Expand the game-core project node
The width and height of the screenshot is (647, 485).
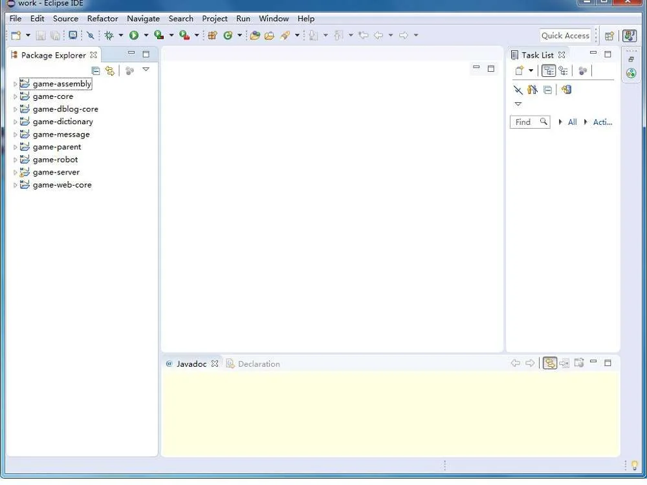click(x=14, y=96)
